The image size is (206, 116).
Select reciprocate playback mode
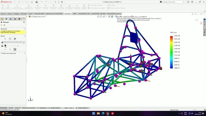(x=15, y=49)
